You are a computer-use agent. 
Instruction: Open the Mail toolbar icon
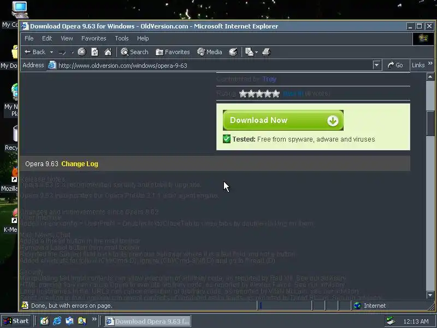249,52
